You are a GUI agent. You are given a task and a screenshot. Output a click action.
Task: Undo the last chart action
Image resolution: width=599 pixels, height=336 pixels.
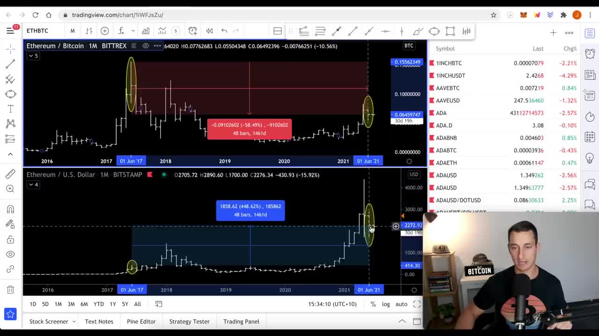coord(224,31)
